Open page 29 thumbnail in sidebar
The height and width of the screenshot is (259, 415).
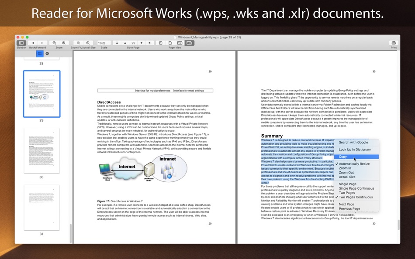point(42,94)
